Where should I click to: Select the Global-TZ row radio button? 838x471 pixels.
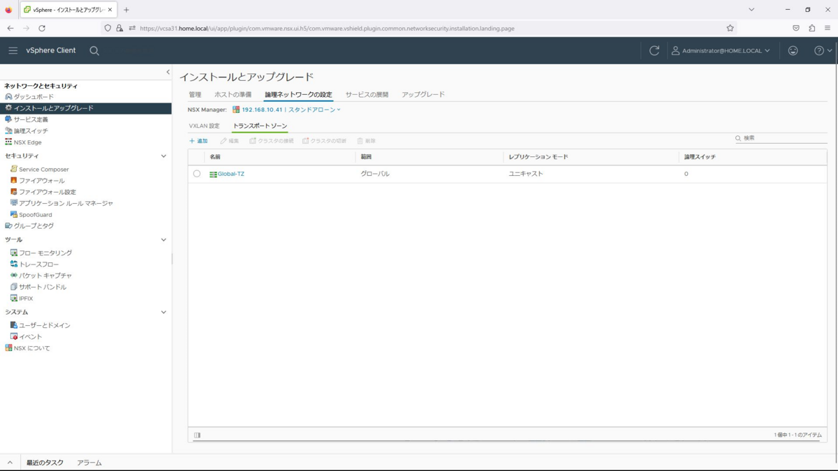(197, 174)
